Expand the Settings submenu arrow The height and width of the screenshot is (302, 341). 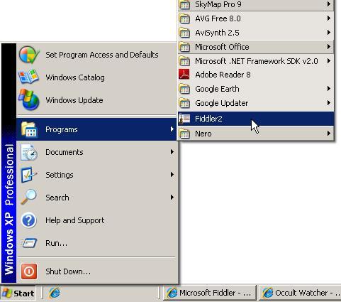172,175
